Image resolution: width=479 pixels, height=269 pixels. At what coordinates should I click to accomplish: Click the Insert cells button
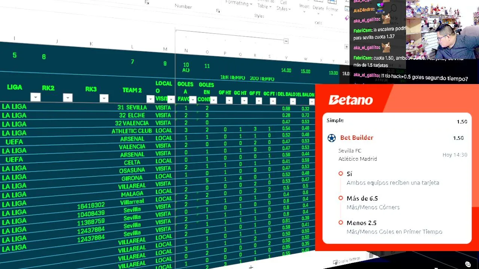tap(304, 6)
